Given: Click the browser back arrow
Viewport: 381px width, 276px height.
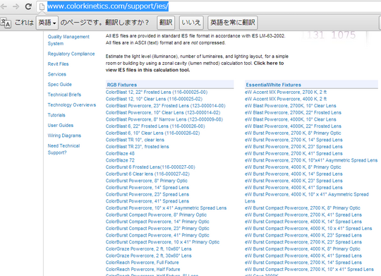Looking at the screenshot, I should click(4, 6).
